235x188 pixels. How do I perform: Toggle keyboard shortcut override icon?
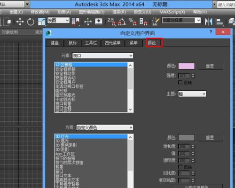[99, 22]
